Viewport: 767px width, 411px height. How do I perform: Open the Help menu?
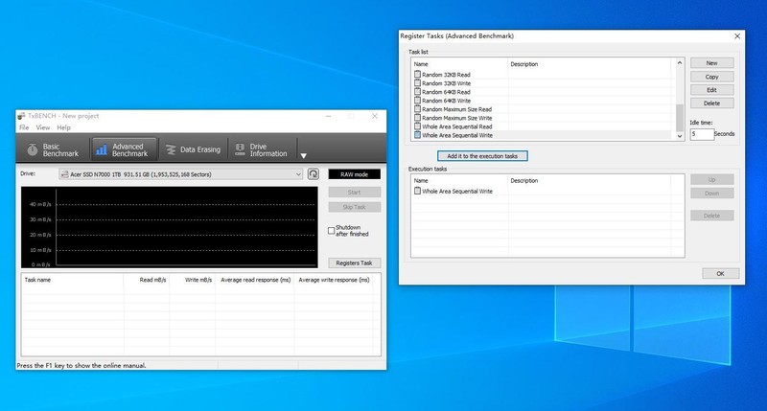coord(63,127)
